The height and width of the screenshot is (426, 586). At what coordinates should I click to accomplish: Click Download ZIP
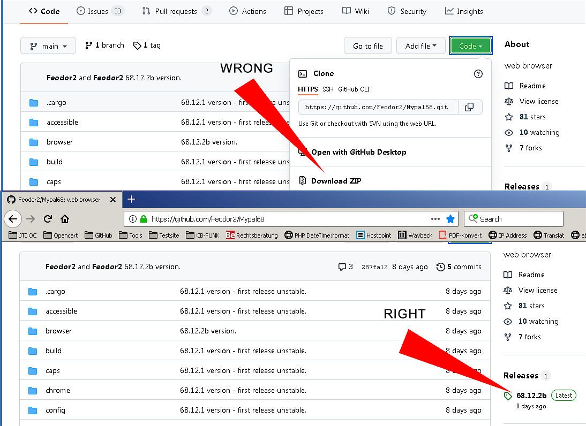tap(330, 181)
